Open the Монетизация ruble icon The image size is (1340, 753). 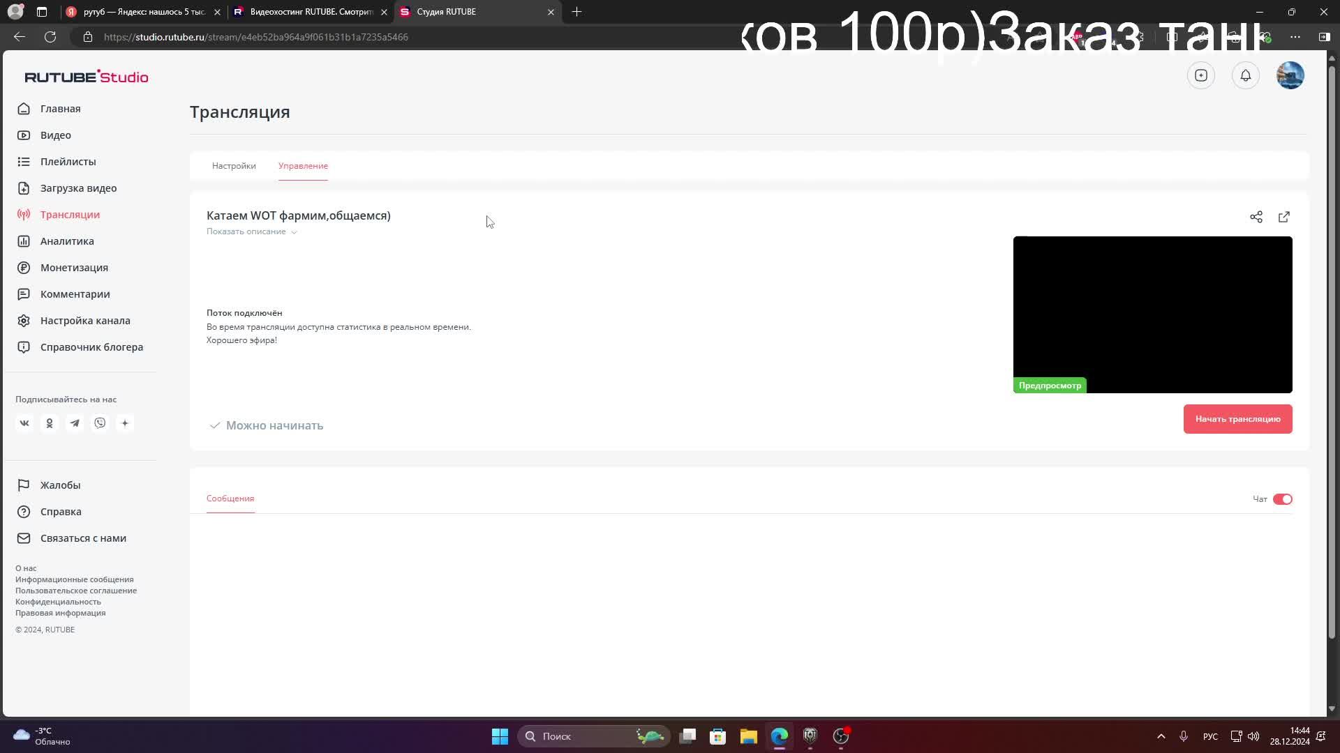(24, 268)
